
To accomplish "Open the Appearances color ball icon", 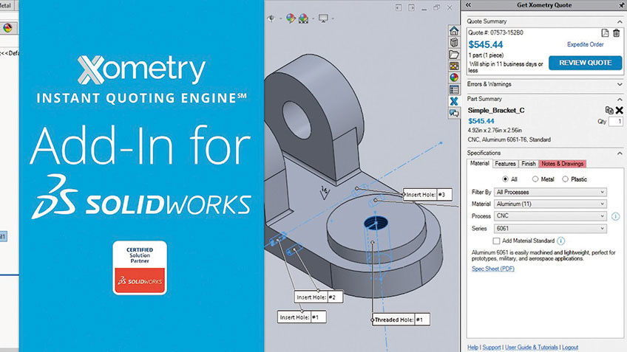I will pos(455,77).
